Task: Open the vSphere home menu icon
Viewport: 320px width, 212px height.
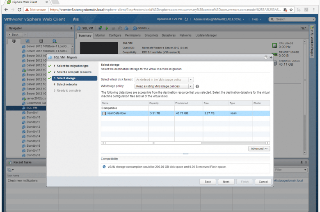Action: click(75, 19)
